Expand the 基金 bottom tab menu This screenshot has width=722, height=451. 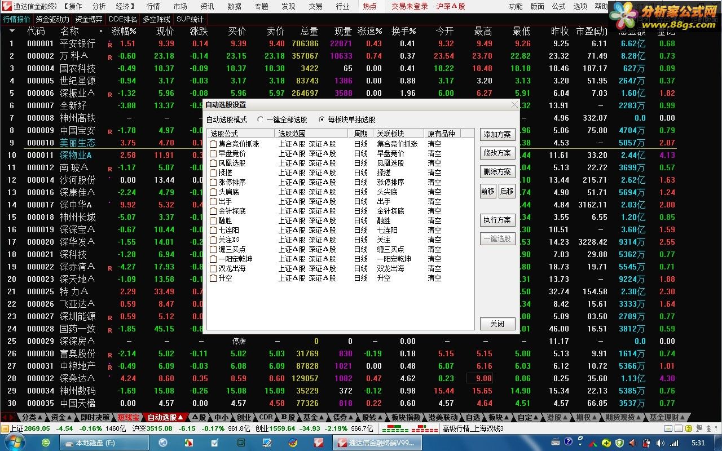313,418
